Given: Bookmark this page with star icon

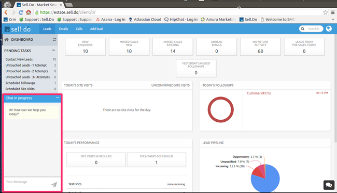Looking at the screenshot, I should coord(325,12).
